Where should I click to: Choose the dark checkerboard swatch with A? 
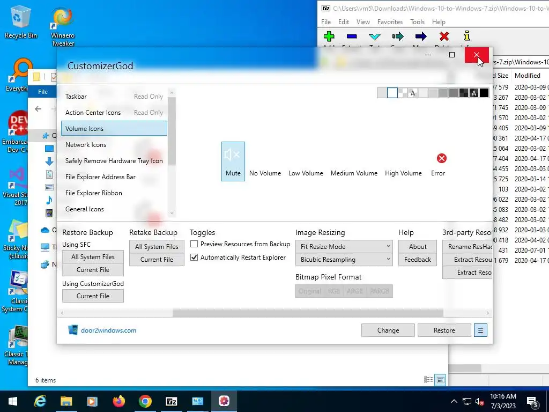coord(474,93)
